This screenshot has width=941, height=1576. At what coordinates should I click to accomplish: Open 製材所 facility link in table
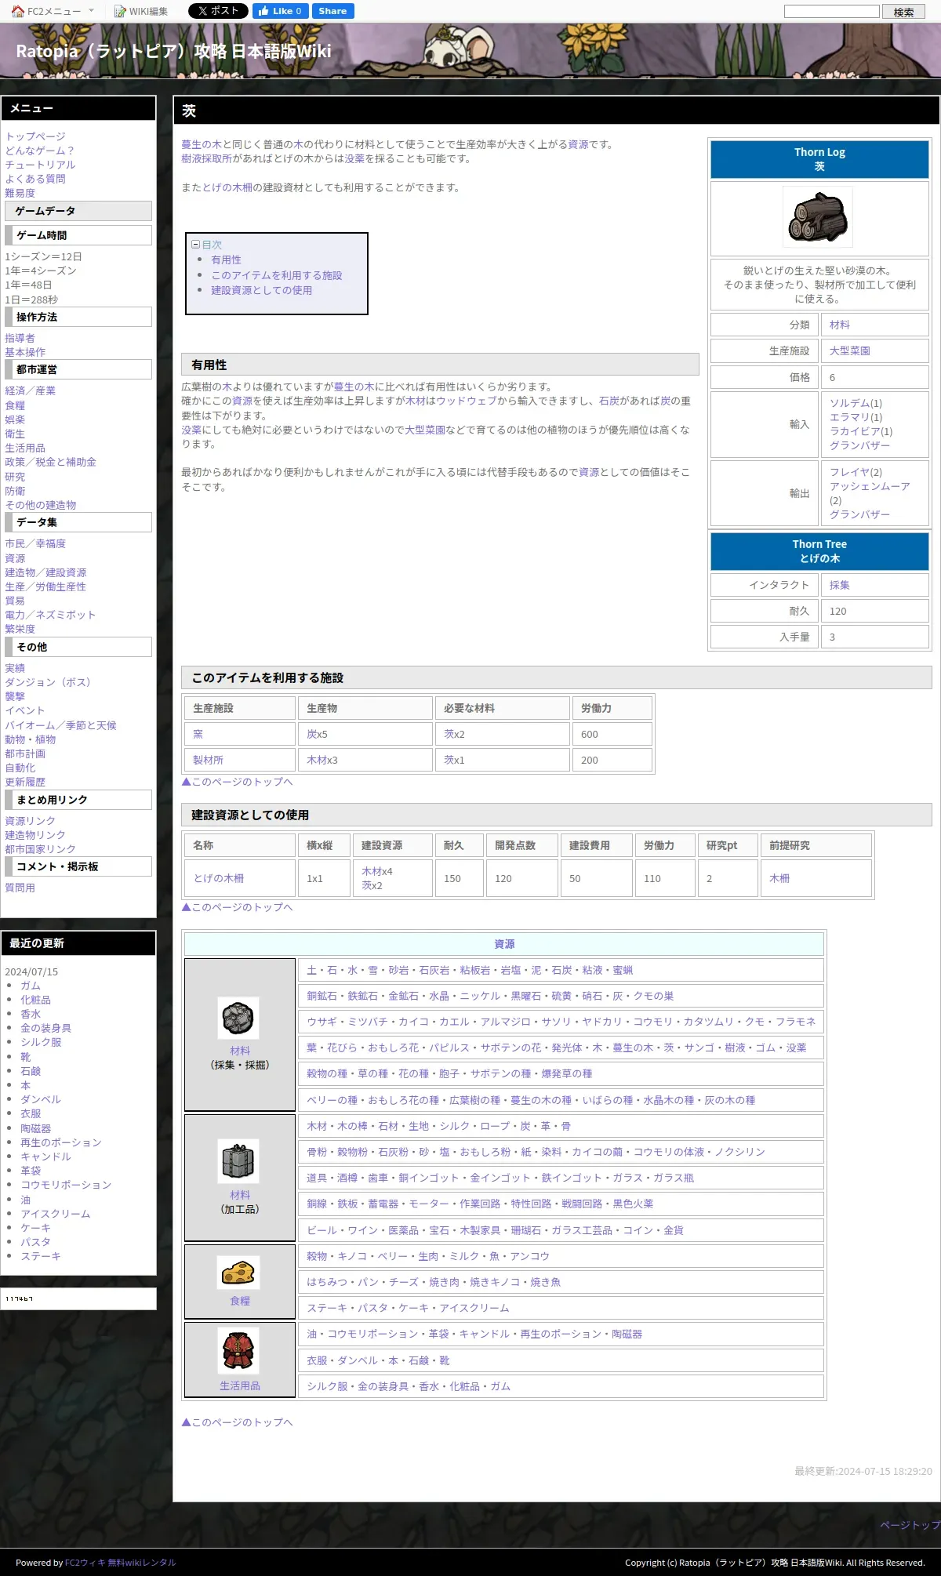pos(208,760)
